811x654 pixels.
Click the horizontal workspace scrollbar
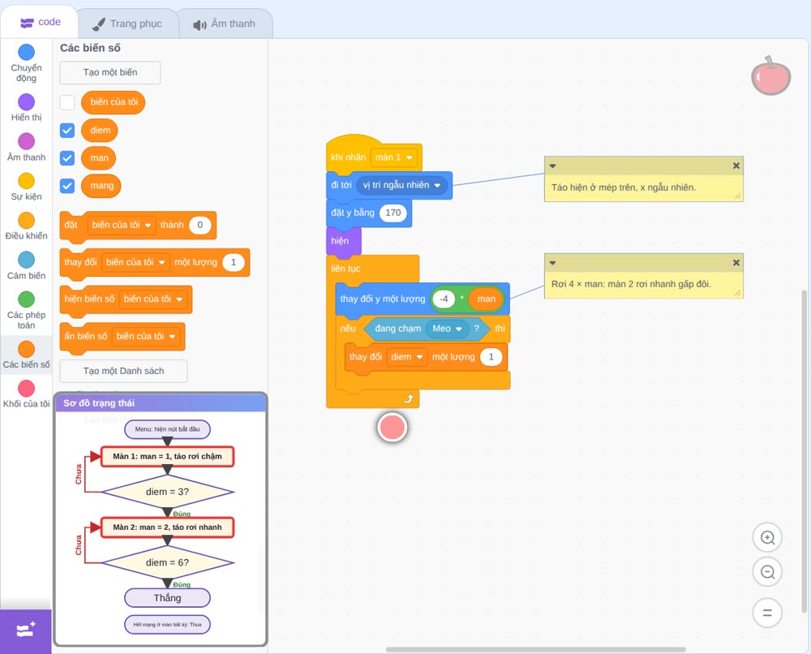pos(536,649)
